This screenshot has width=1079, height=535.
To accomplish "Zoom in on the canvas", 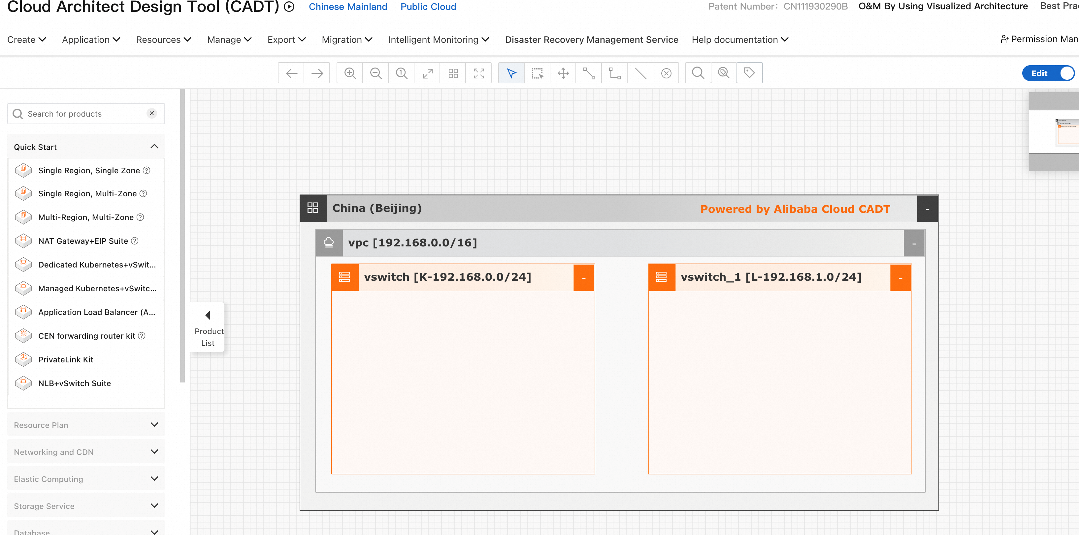I will click(350, 73).
